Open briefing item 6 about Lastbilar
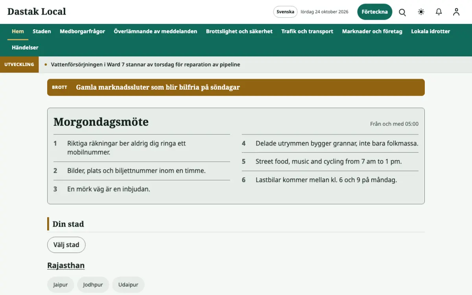The image size is (472, 295). 330,180
